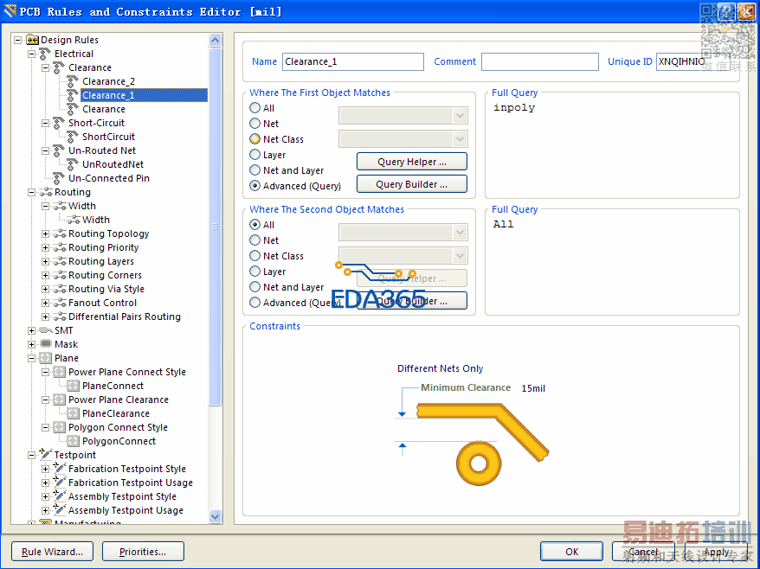Confirm with the OK button
Viewport: 760px width, 569px height.
571,552
